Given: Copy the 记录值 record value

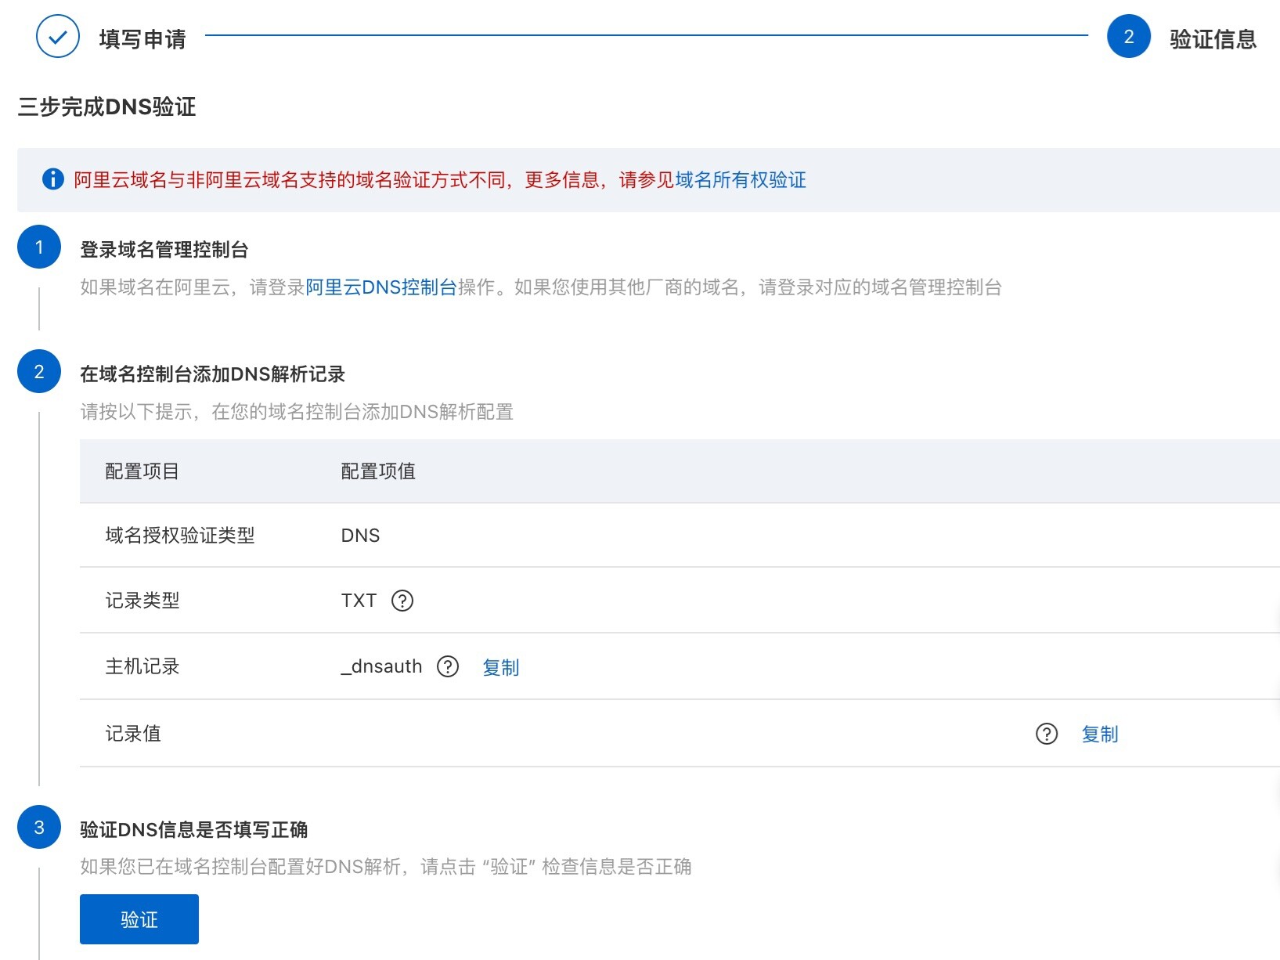Looking at the screenshot, I should click(1100, 734).
